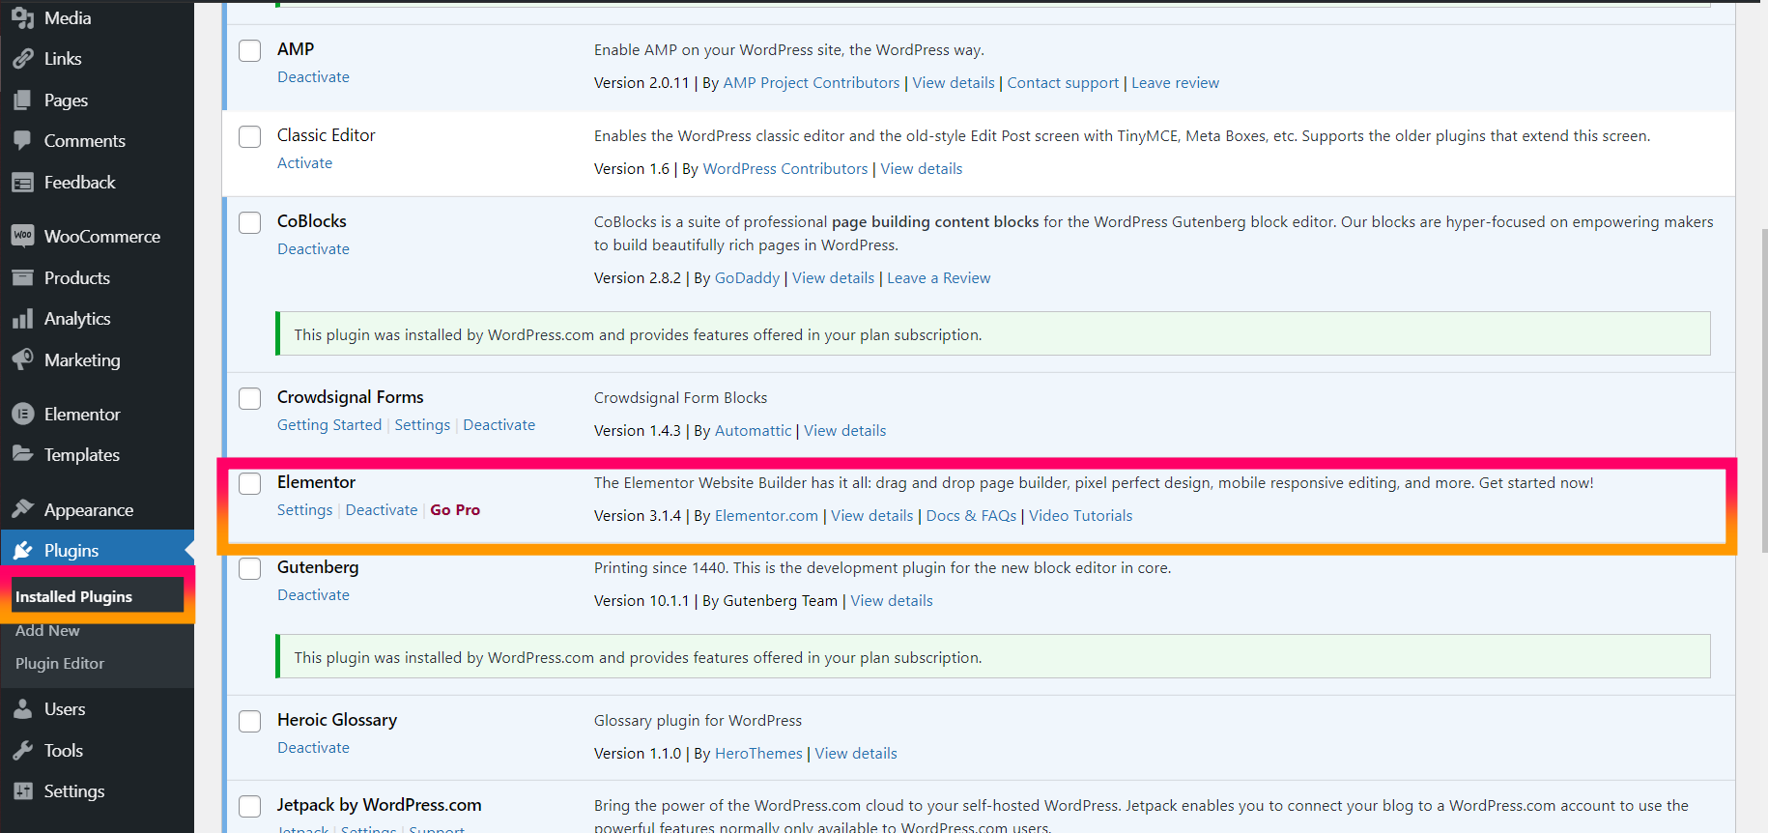This screenshot has height=833, width=1768.
Task: Deactivate the CoBlocks plugin
Action: click(313, 248)
